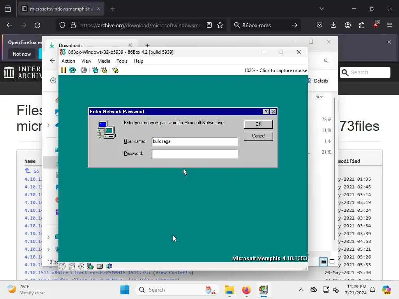This screenshot has width=399, height=299.
Task: Focus Internet Archive Search field
Action: point(365,72)
